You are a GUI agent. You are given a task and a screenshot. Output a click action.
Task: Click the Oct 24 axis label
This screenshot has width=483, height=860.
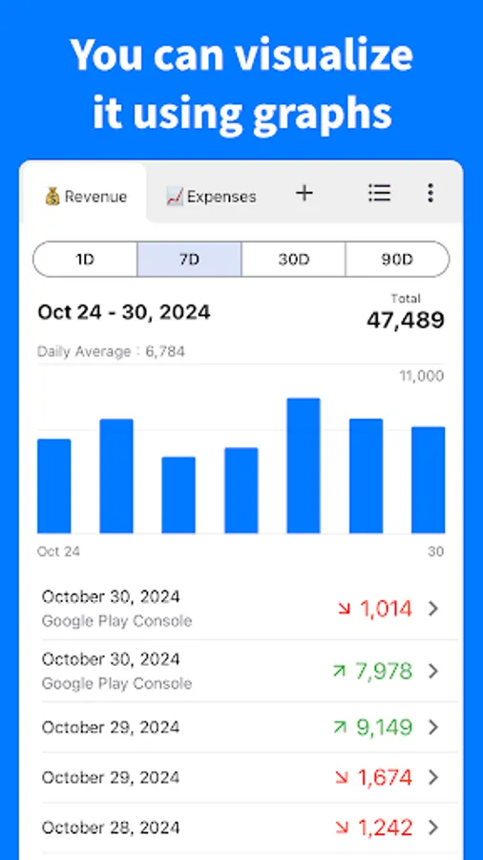tap(58, 551)
